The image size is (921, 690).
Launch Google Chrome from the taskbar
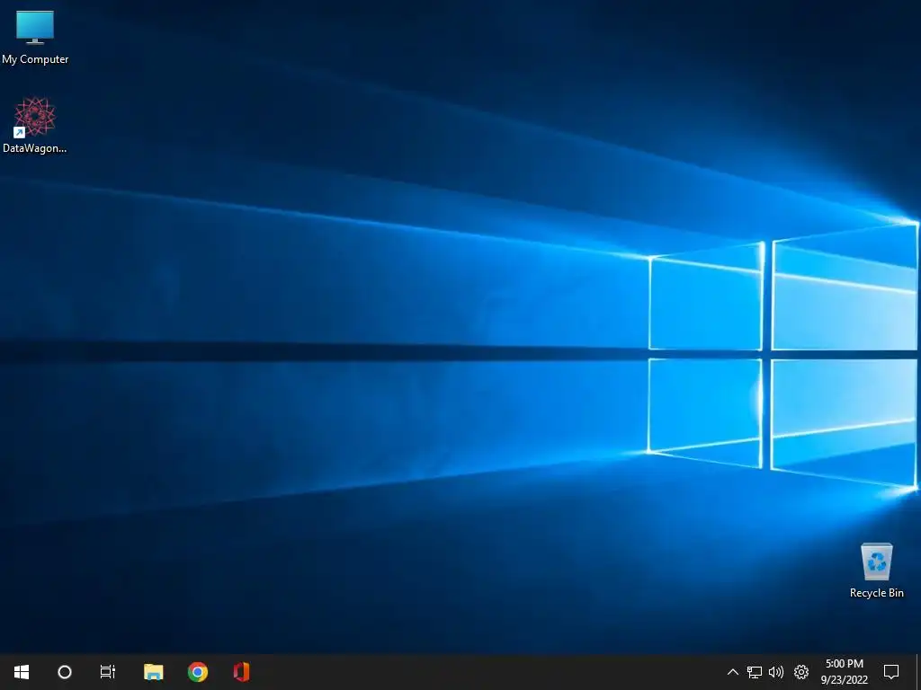tap(198, 672)
